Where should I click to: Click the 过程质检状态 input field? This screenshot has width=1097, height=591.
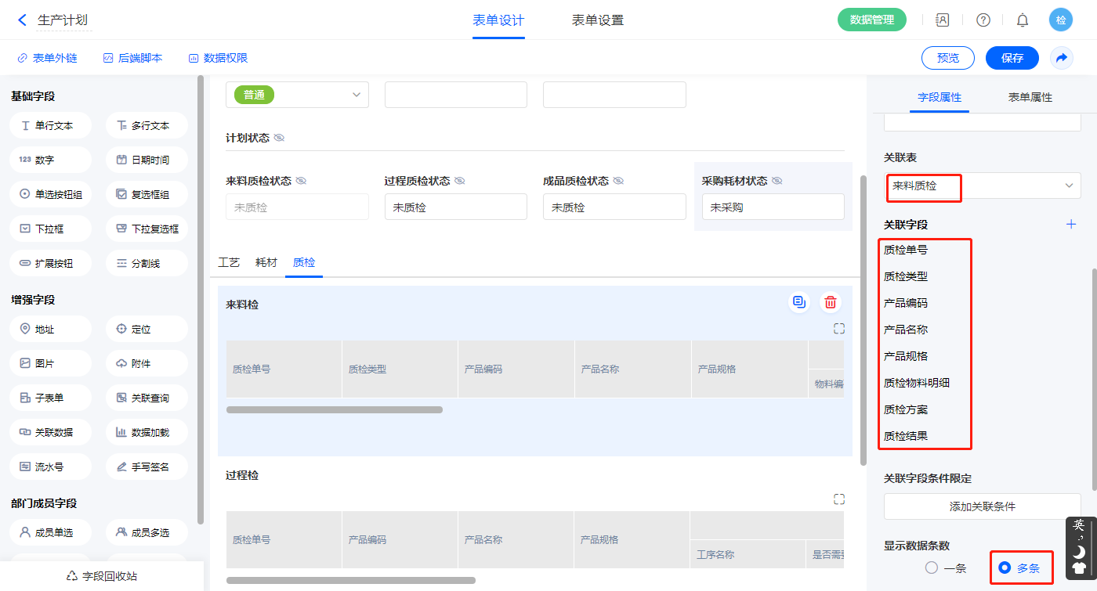(455, 207)
